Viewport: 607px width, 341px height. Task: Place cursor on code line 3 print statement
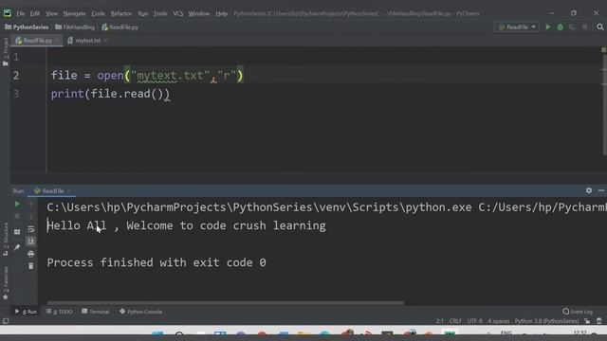pos(110,94)
